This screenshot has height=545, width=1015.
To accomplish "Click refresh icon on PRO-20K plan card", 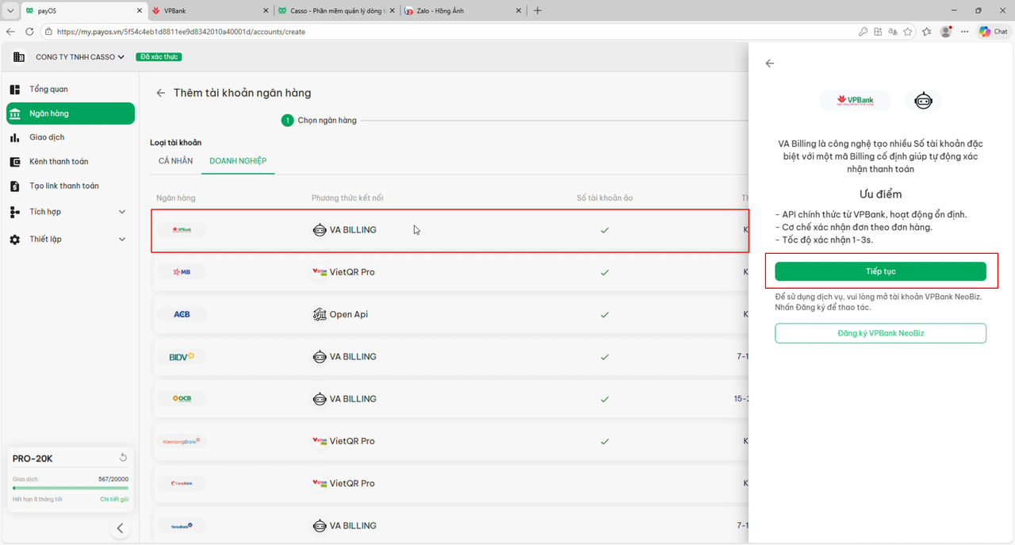I will coord(123,458).
